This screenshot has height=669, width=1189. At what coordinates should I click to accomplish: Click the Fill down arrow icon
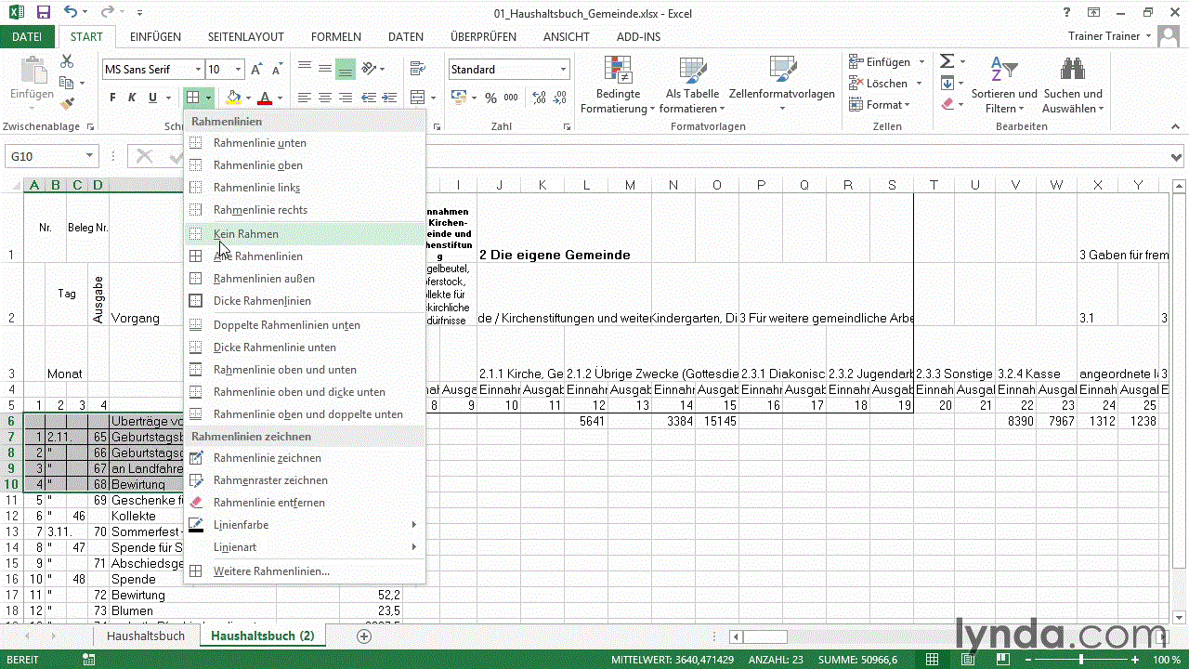point(947,83)
